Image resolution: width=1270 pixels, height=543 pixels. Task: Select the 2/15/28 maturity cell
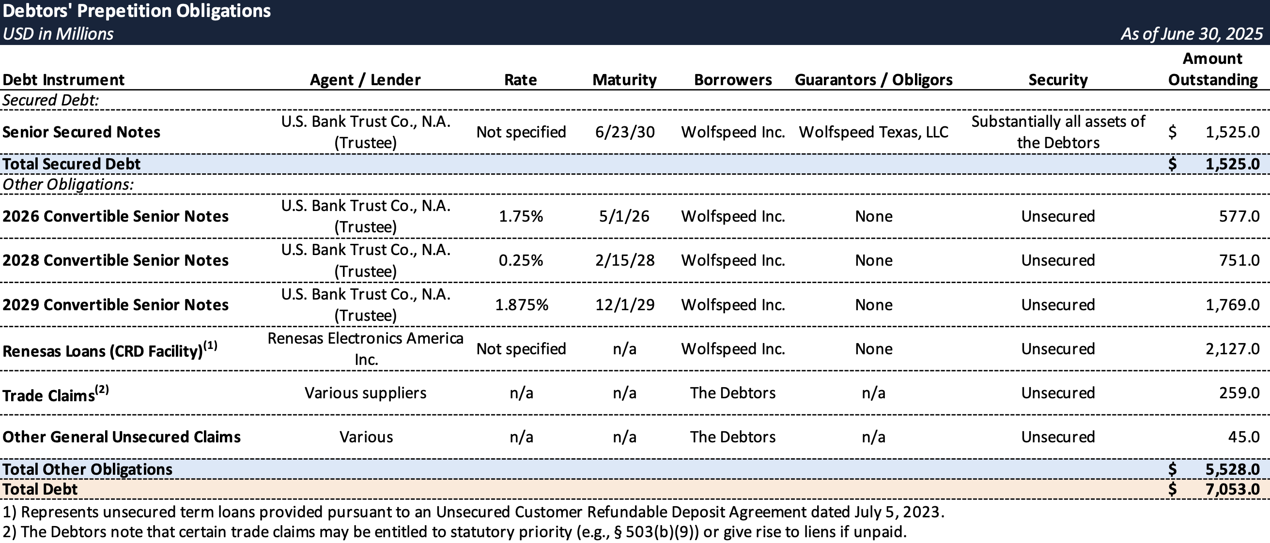pyautogui.click(x=625, y=260)
